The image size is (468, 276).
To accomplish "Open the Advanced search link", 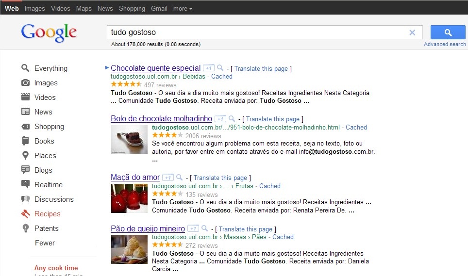I will pos(445,44).
